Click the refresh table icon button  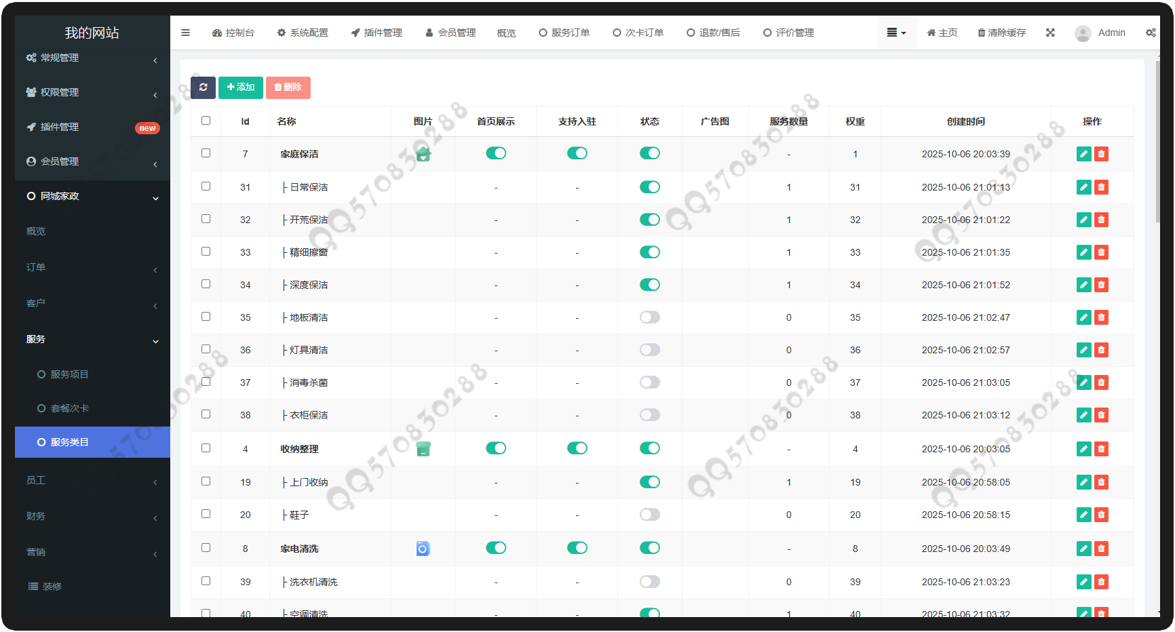(203, 87)
